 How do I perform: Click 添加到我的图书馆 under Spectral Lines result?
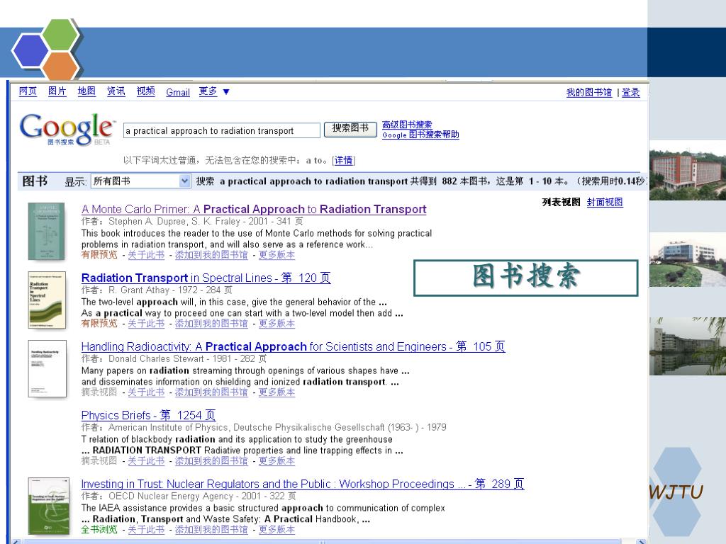[211, 323]
